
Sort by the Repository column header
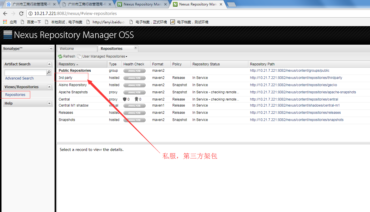[82, 64]
